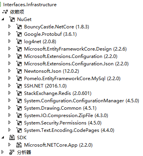Click the 依赖项 dependencies icon
Screen dimensions: 143x156
coord(5,12)
